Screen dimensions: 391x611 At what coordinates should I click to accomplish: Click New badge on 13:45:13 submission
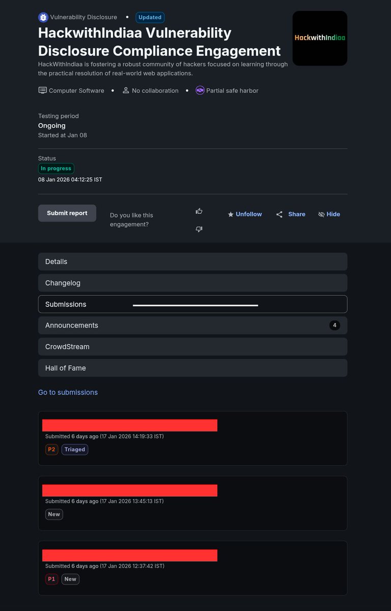(54, 514)
